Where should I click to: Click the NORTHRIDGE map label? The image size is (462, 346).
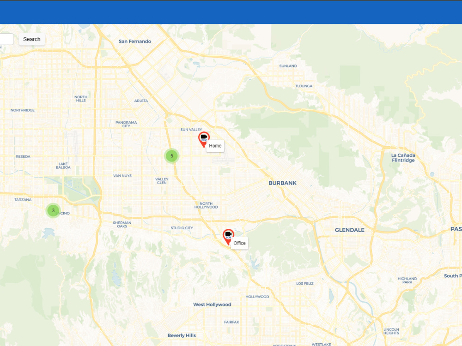coord(23,110)
